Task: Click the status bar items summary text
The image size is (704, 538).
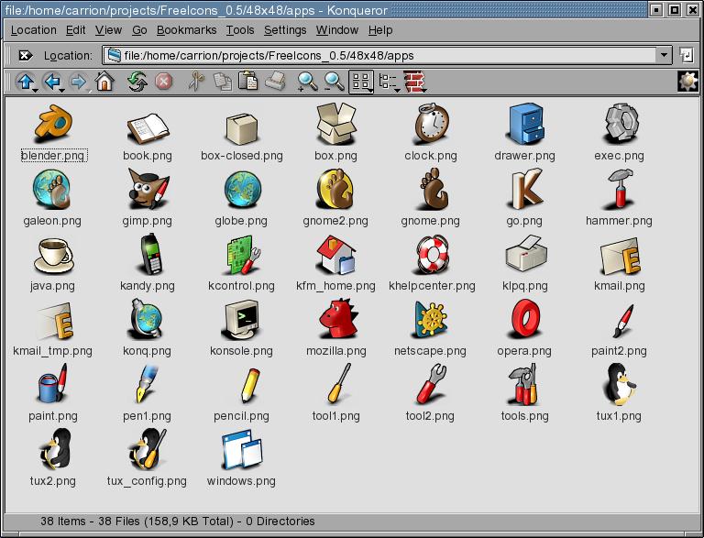Action: pos(177,521)
